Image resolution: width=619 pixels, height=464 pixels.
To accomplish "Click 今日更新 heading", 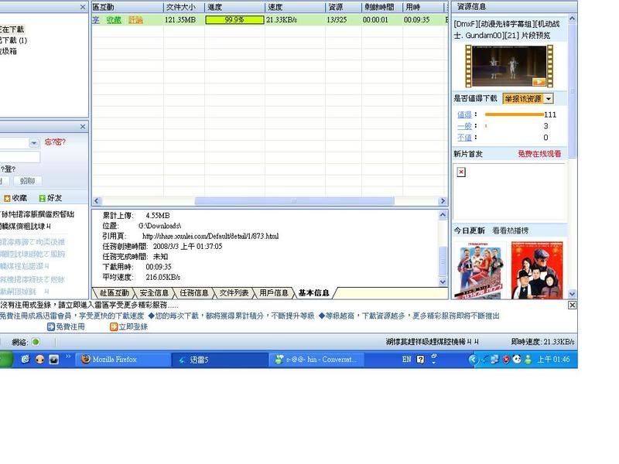I will (469, 230).
